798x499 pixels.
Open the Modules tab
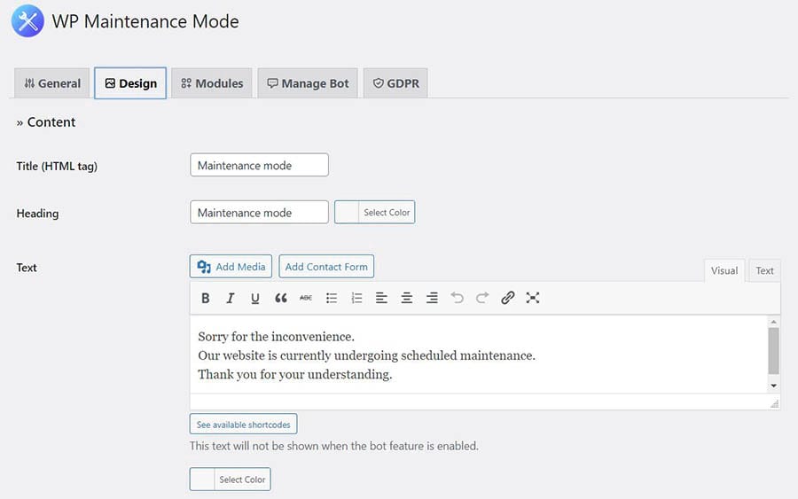[x=212, y=83]
